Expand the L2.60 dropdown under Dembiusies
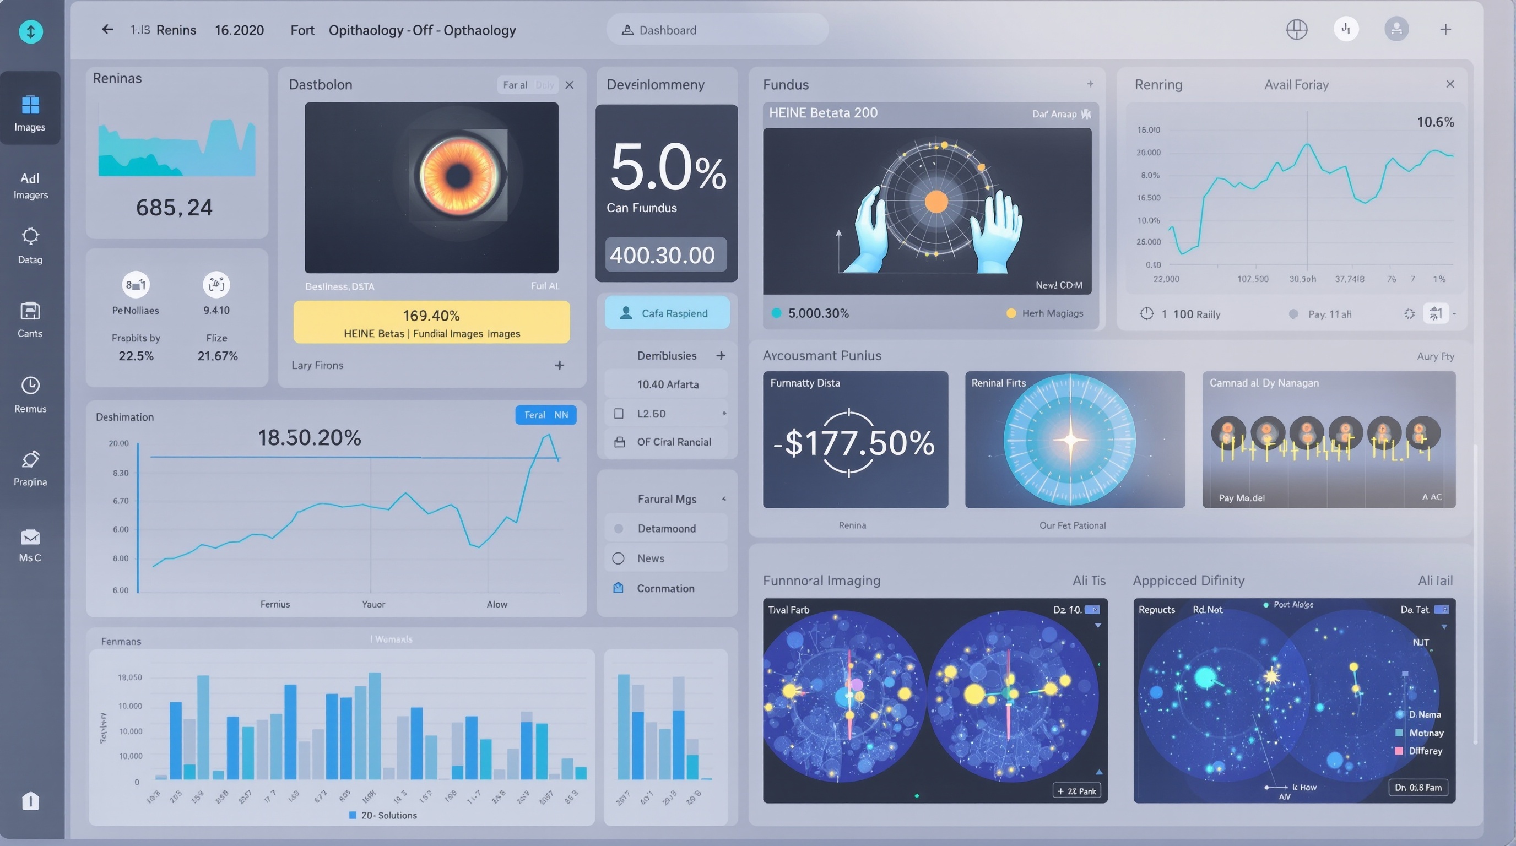 coord(724,414)
